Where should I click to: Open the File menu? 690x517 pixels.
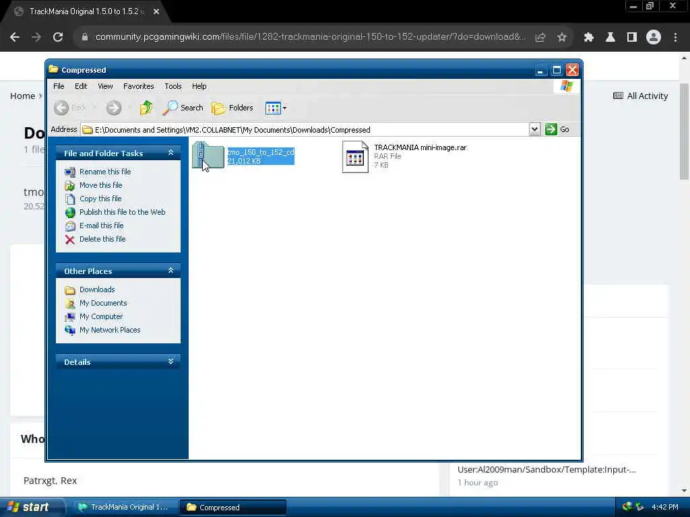pos(59,86)
